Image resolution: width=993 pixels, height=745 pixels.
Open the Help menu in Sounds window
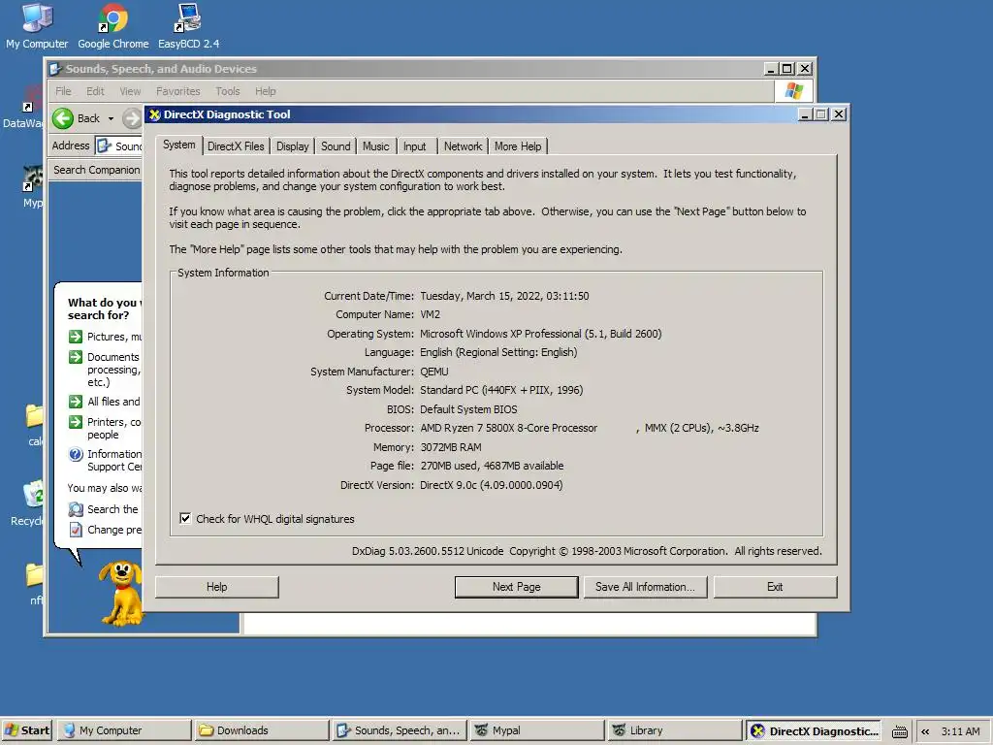click(x=266, y=91)
